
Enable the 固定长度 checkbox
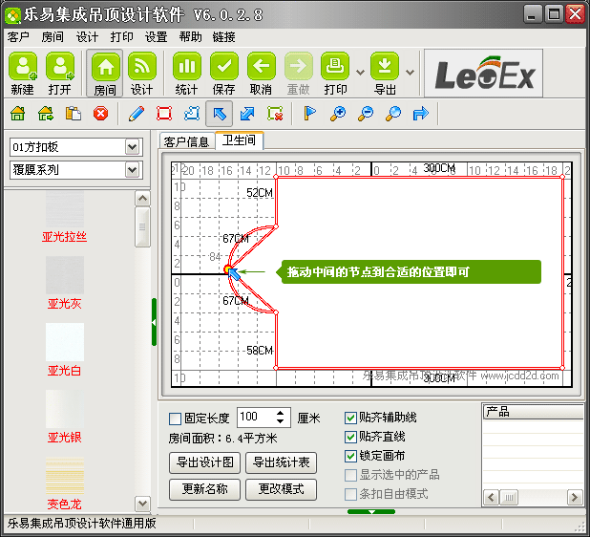point(175,419)
